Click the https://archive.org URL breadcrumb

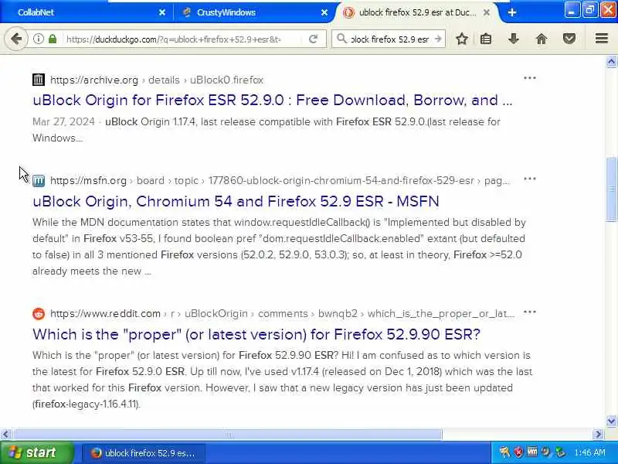tap(94, 80)
